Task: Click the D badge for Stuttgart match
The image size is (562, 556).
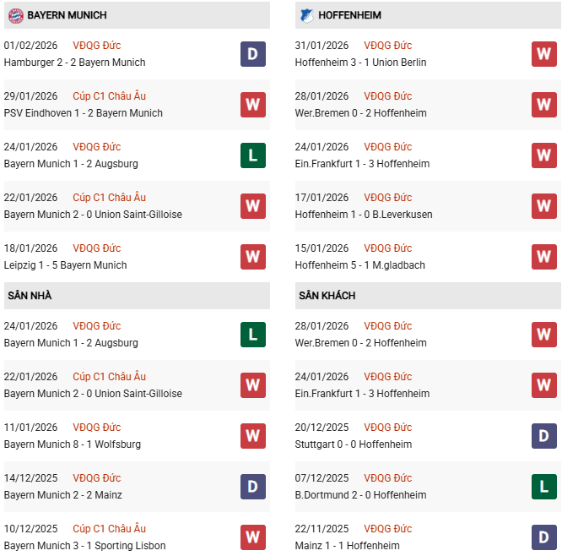Action: tap(543, 436)
